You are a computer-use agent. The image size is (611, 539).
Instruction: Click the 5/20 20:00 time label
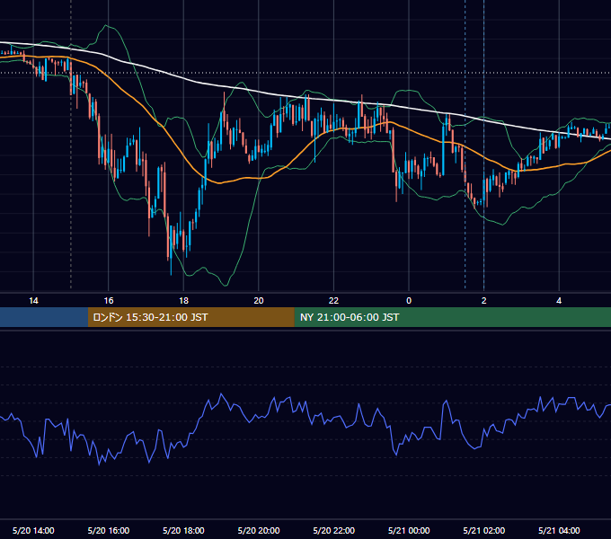pos(259,530)
